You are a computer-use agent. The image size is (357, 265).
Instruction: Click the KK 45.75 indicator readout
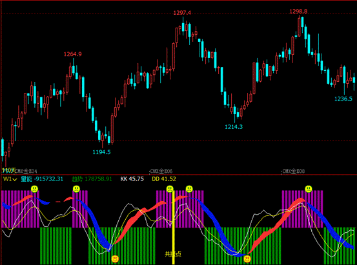tap(132, 179)
